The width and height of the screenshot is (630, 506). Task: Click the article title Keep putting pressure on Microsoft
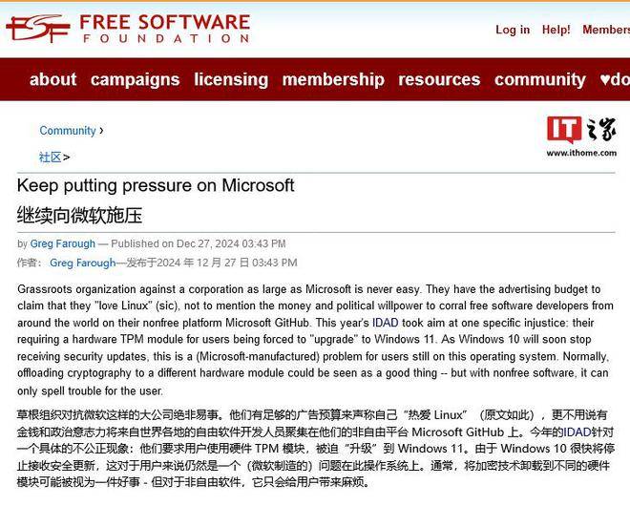[156, 185]
